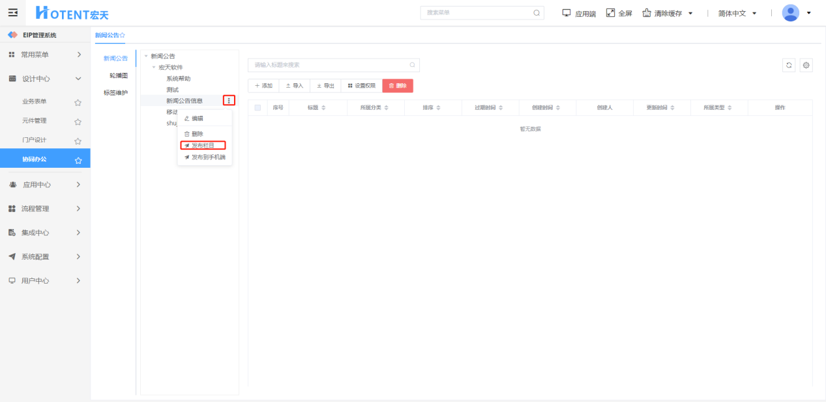Open 门户设计 in the sidebar

35,141
